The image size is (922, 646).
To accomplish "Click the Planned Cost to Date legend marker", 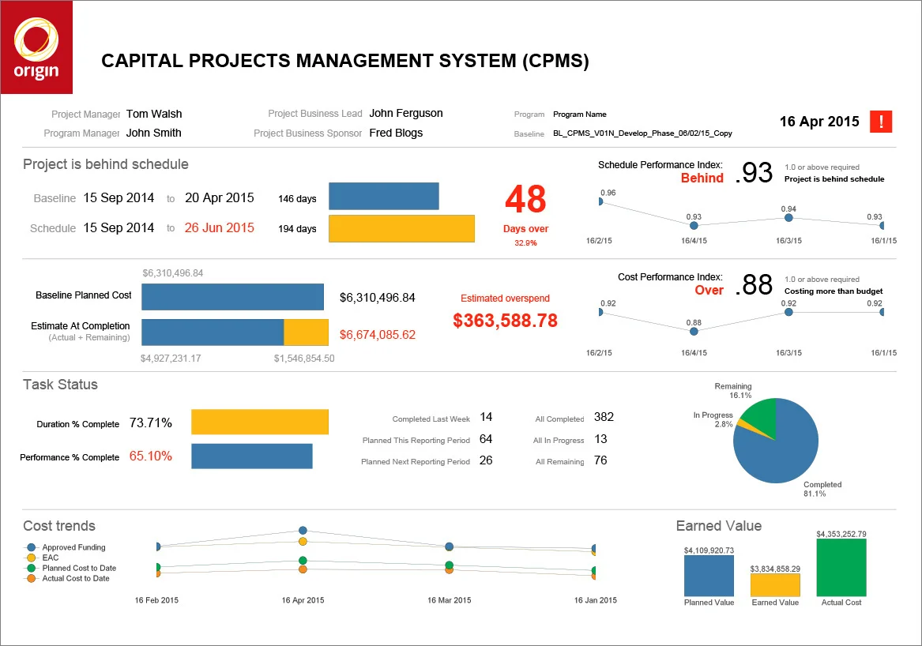I will pos(31,568).
